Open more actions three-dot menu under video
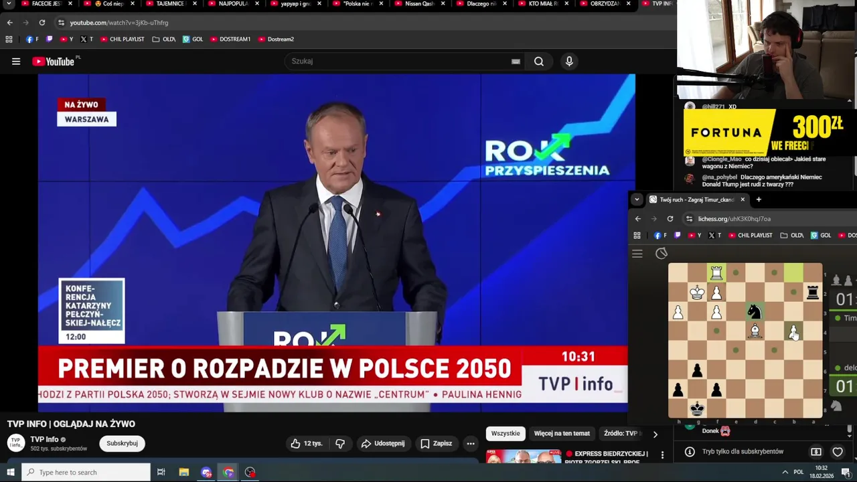The image size is (857, 482). (x=471, y=444)
